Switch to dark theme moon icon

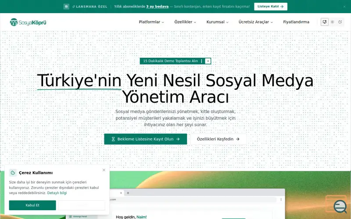point(340,22)
